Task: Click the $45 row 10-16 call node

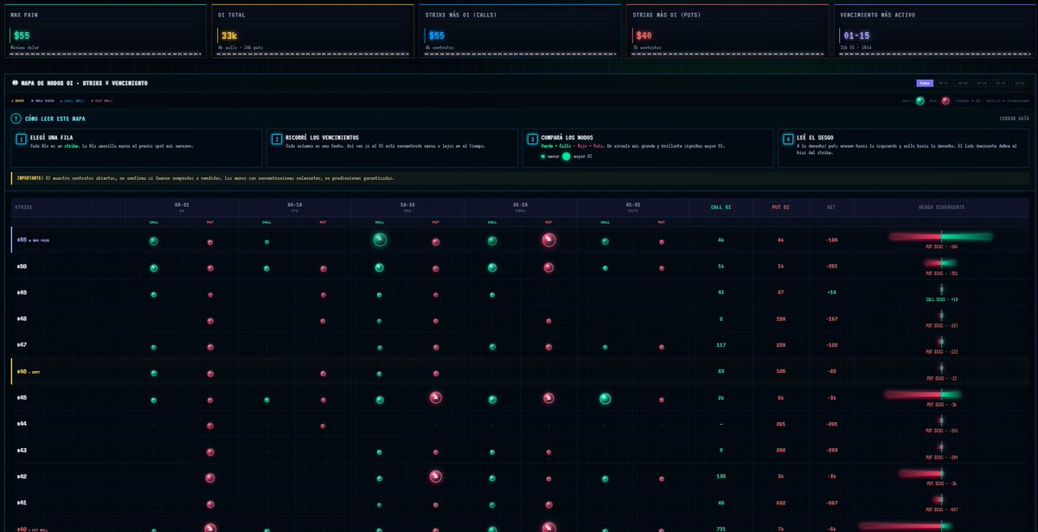Action: pyautogui.click(x=379, y=399)
